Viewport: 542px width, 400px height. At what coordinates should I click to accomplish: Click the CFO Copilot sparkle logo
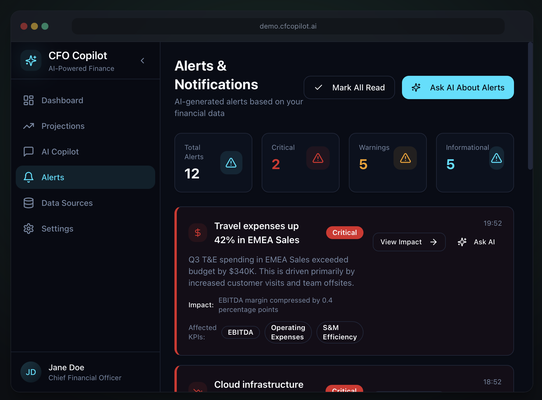[31, 61]
